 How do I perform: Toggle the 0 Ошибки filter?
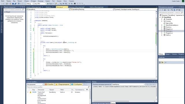click(49, 84)
